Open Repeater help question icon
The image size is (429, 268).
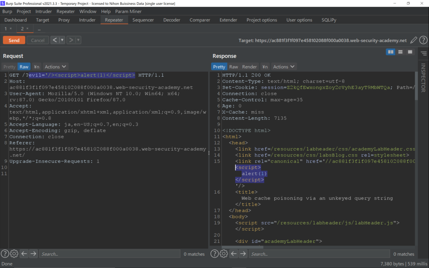tap(423, 40)
